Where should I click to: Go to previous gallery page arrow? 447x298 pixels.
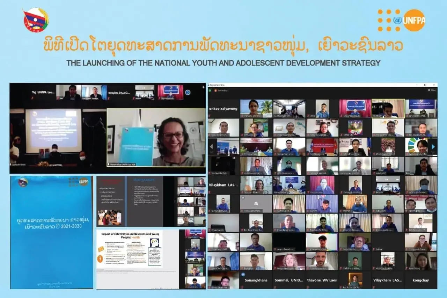[212, 147]
